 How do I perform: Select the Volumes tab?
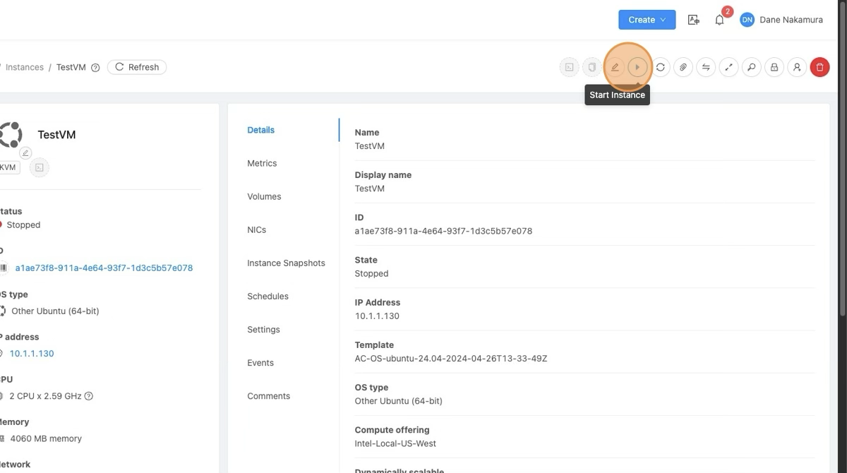[x=264, y=196]
